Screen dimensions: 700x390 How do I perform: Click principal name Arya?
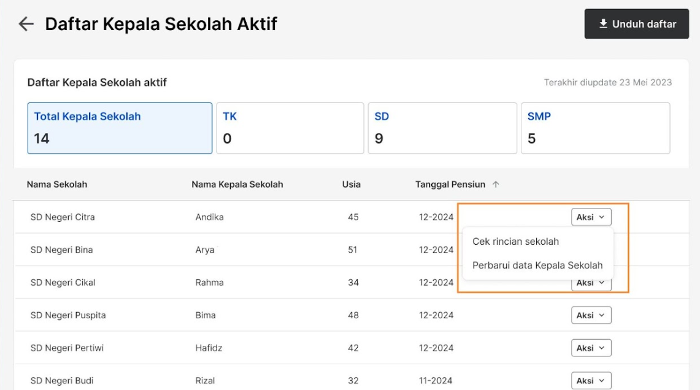(205, 250)
